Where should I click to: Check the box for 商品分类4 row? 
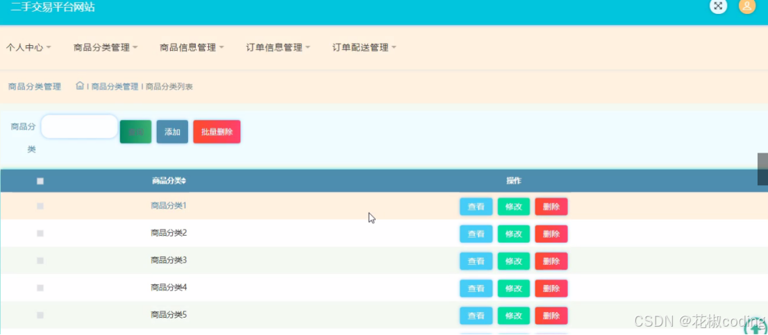[40, 288]
